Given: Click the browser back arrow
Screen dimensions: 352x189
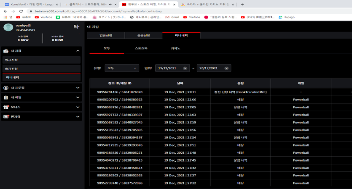Looking at the screenshot, I should (5, 11).
